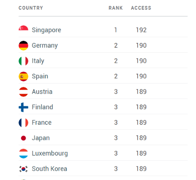Click the Luxembourg flag icon
This screenshot has width=196, height=180.
point(24,153)
